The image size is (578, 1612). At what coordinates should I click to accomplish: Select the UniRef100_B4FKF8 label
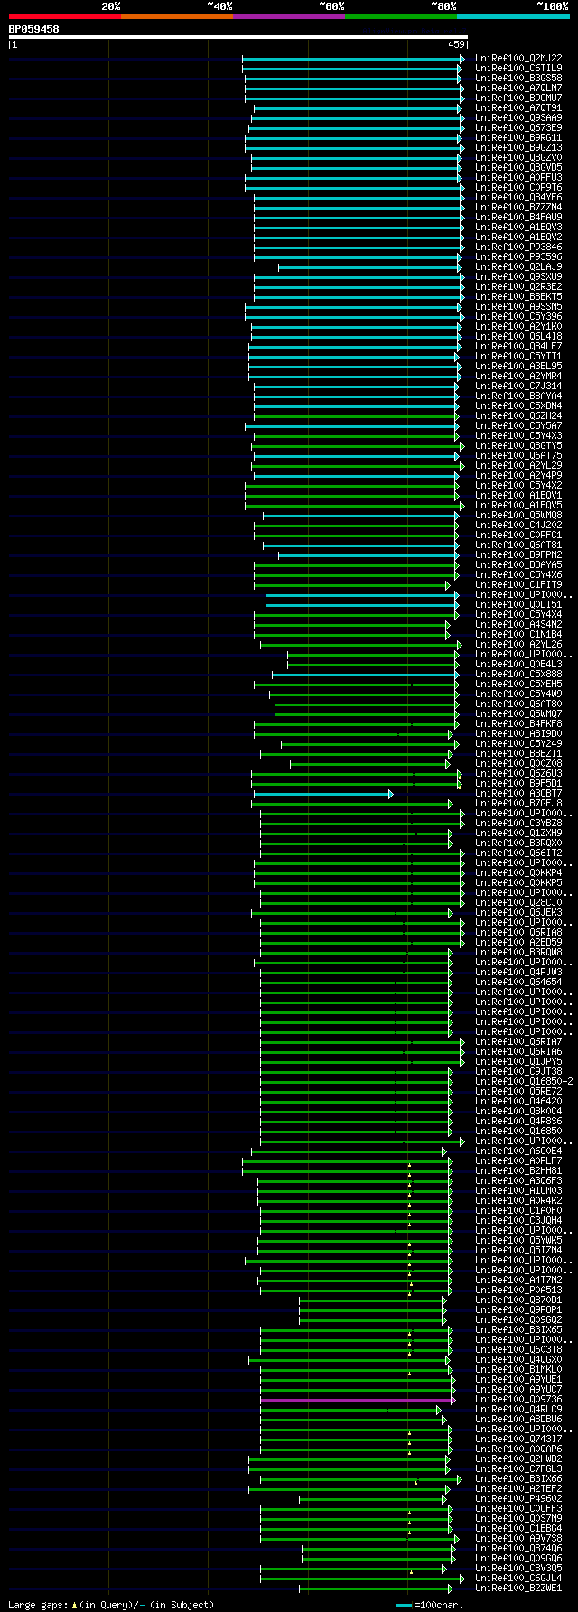tap(519, 723)
